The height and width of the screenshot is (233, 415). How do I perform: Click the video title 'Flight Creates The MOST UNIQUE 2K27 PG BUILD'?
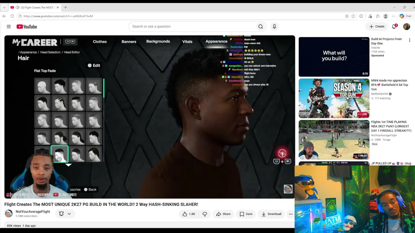coord(101,204)
